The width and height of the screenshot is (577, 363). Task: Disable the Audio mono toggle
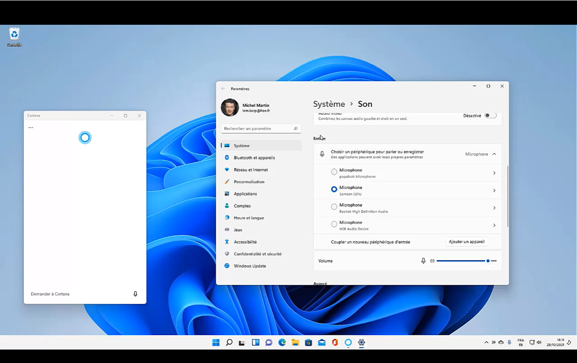pyautogui.click(x=490, y=115)
